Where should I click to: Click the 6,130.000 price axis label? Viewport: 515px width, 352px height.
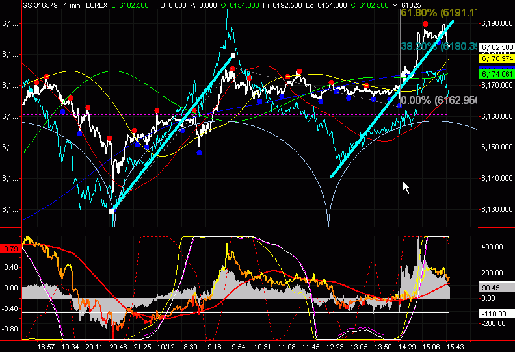[497, 209]
